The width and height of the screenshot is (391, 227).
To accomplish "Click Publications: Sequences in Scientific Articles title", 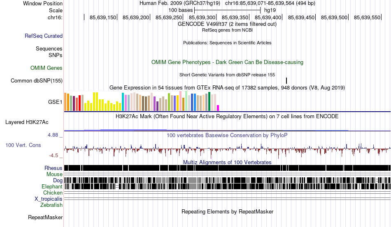I will pyautogui.click(x=227, y=43).
